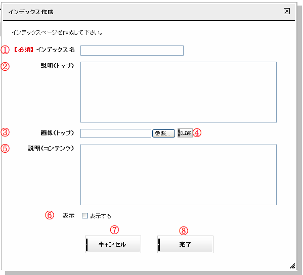Image resolution: width=303 pixels, height=275 pixels.
Task: Click the red circled number 6 marker
Action: coord(50,215)
